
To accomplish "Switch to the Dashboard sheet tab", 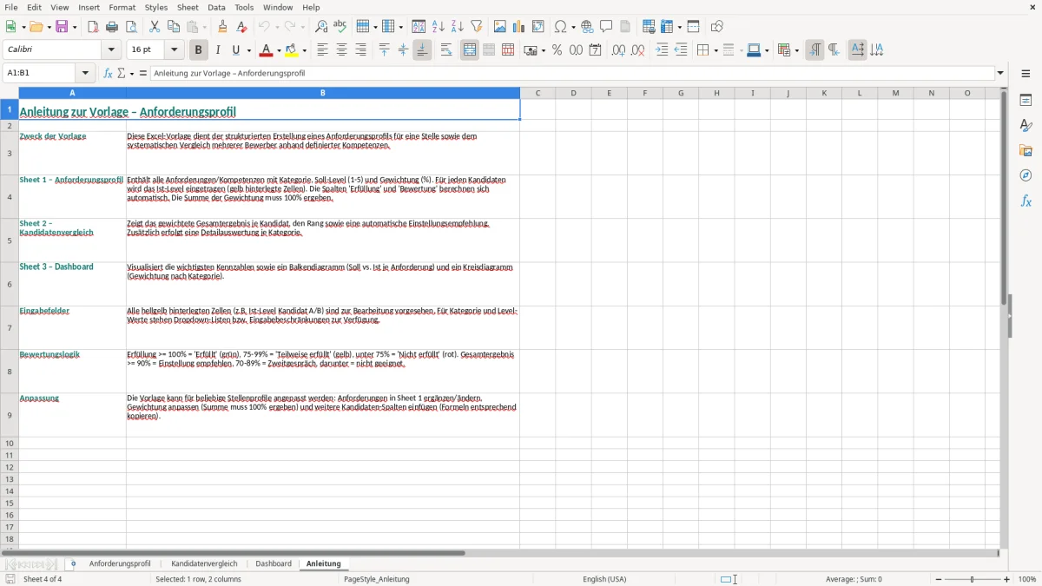I will [x=274, y=563].
